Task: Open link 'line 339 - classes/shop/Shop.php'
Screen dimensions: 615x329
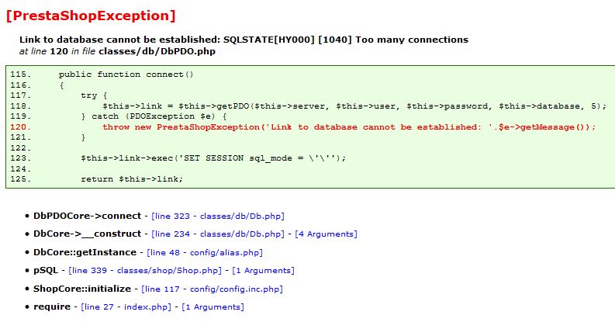Action: coord(145,271)
